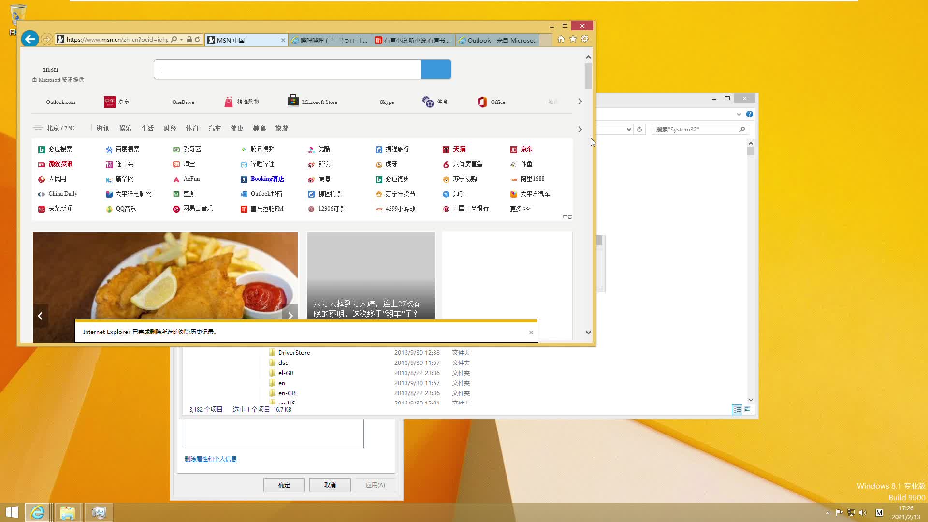Open the Office shortcut on MSN
Screen dimensions: 928x522
pos(492,102)
